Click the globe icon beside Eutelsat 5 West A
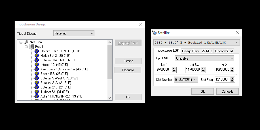This screenshot has width=260, height=130. [37, 78]
